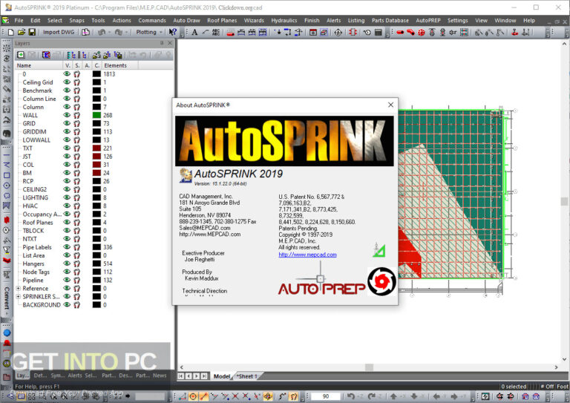Select the red pipe tool icon
This screenshot has width=570, height=403.
coord(400,33)
